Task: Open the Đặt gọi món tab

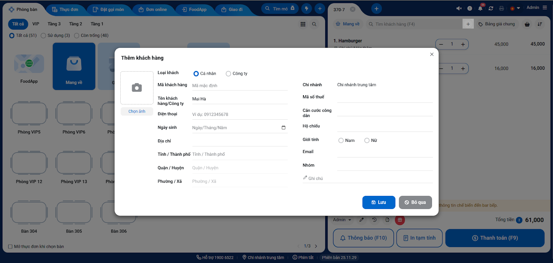Action: coord(108,10)
